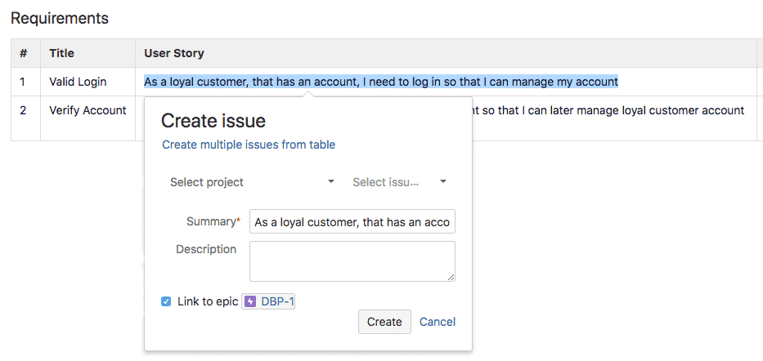Click the # column header

coord(24,53)
